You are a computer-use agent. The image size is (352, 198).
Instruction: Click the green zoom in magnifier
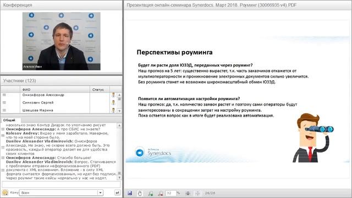[x=150, y=193]
